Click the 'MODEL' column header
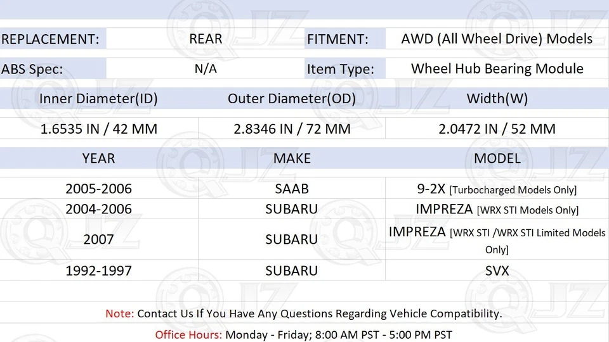Screen dimensions: 609x342 497,158
